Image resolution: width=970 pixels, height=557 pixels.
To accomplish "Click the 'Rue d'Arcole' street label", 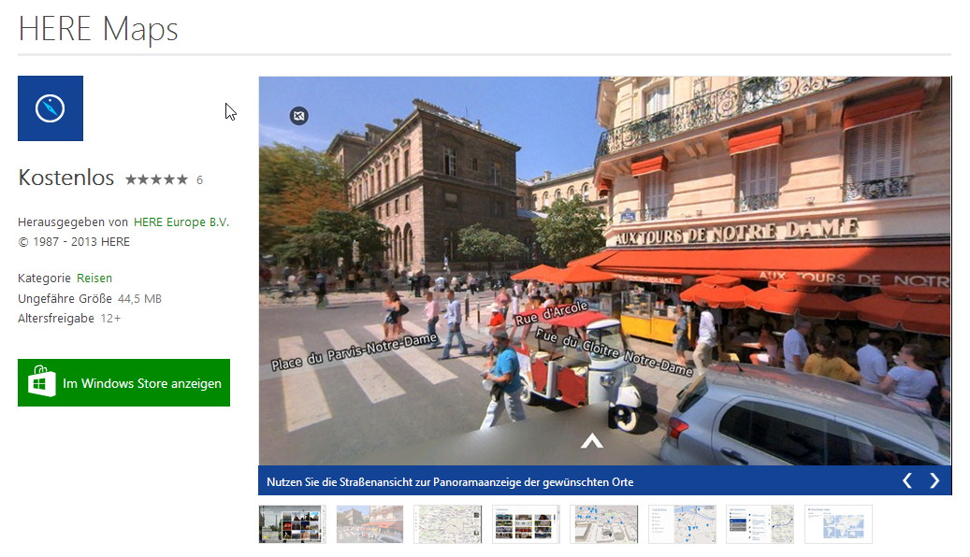I will (551, 313).
